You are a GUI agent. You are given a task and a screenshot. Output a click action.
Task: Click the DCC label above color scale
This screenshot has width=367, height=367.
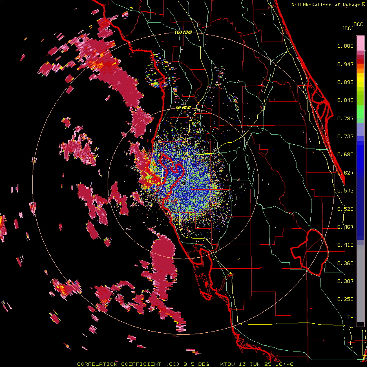pos(358,24)
